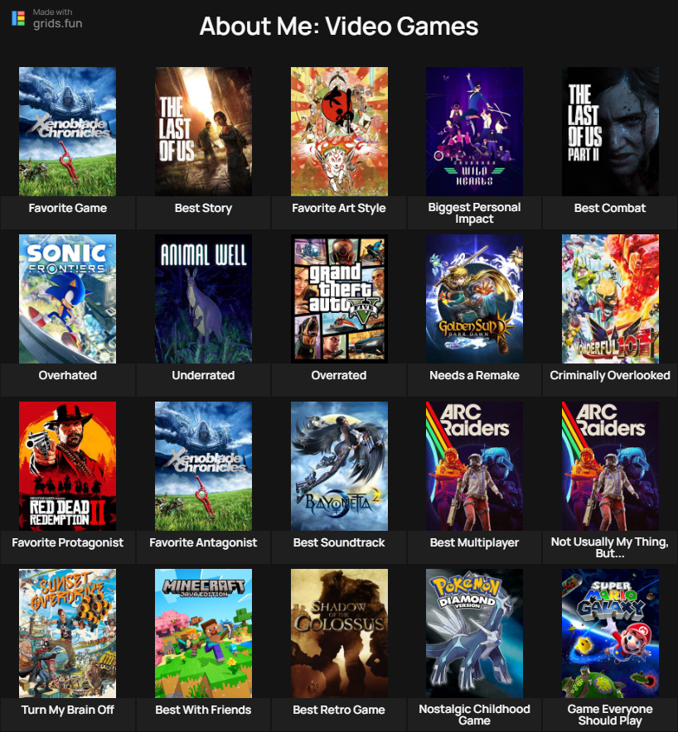Click the 'Best Story' label

[203, 208]
